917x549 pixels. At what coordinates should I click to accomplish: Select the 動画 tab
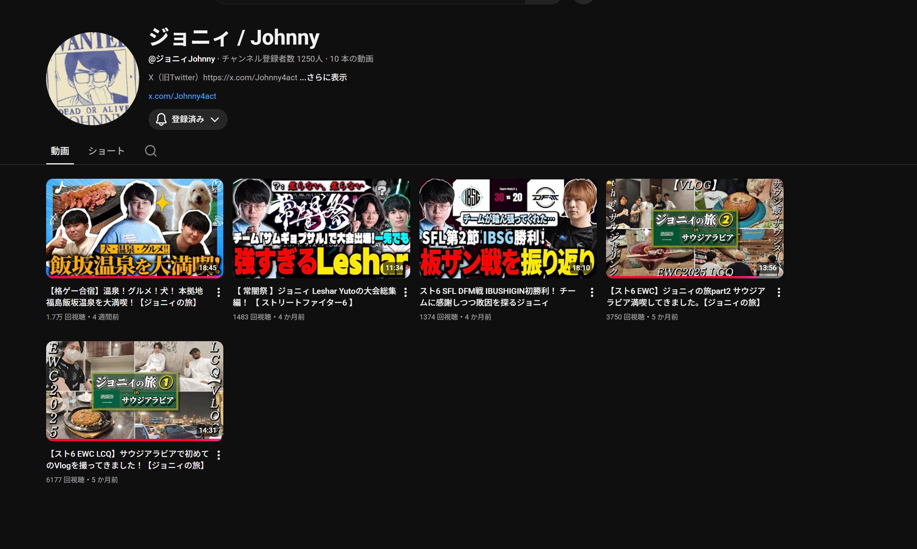pos(60,151)
